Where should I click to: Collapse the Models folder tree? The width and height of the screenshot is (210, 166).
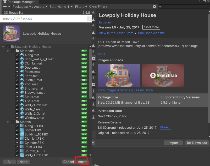8,122
